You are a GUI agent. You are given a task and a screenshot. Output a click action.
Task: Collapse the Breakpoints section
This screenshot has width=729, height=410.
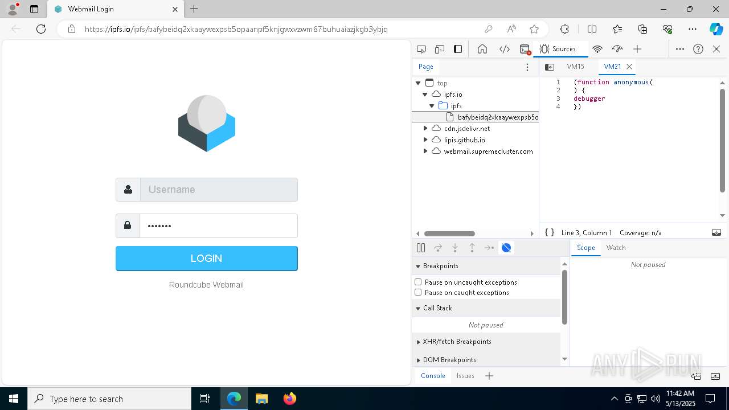pos(418,266)
